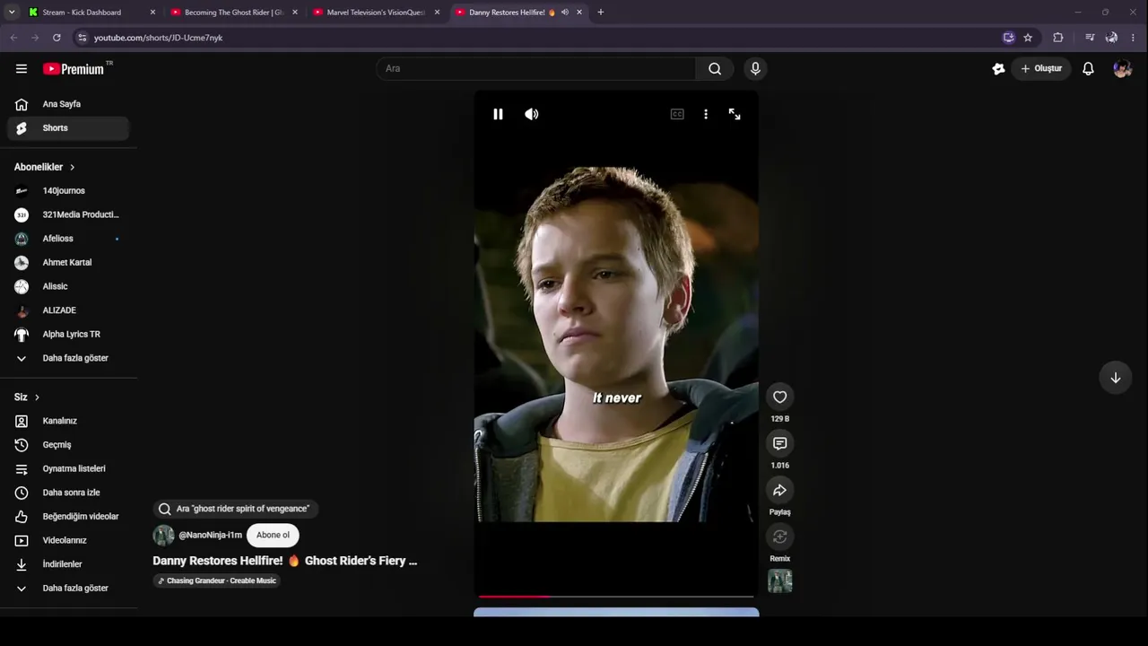The height and width of the screenshot is (646, 1148).
Task: Toggle closed captions on the Short
Action: tap(677, 114)
